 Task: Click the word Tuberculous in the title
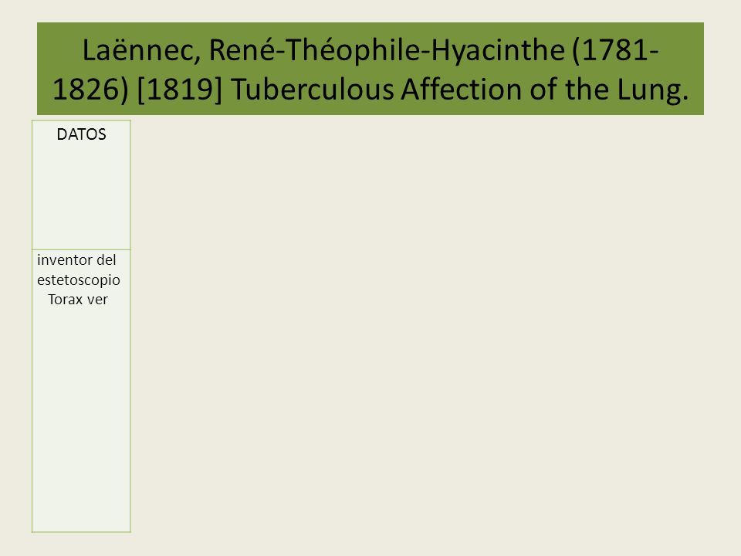(x=313, y=90)
